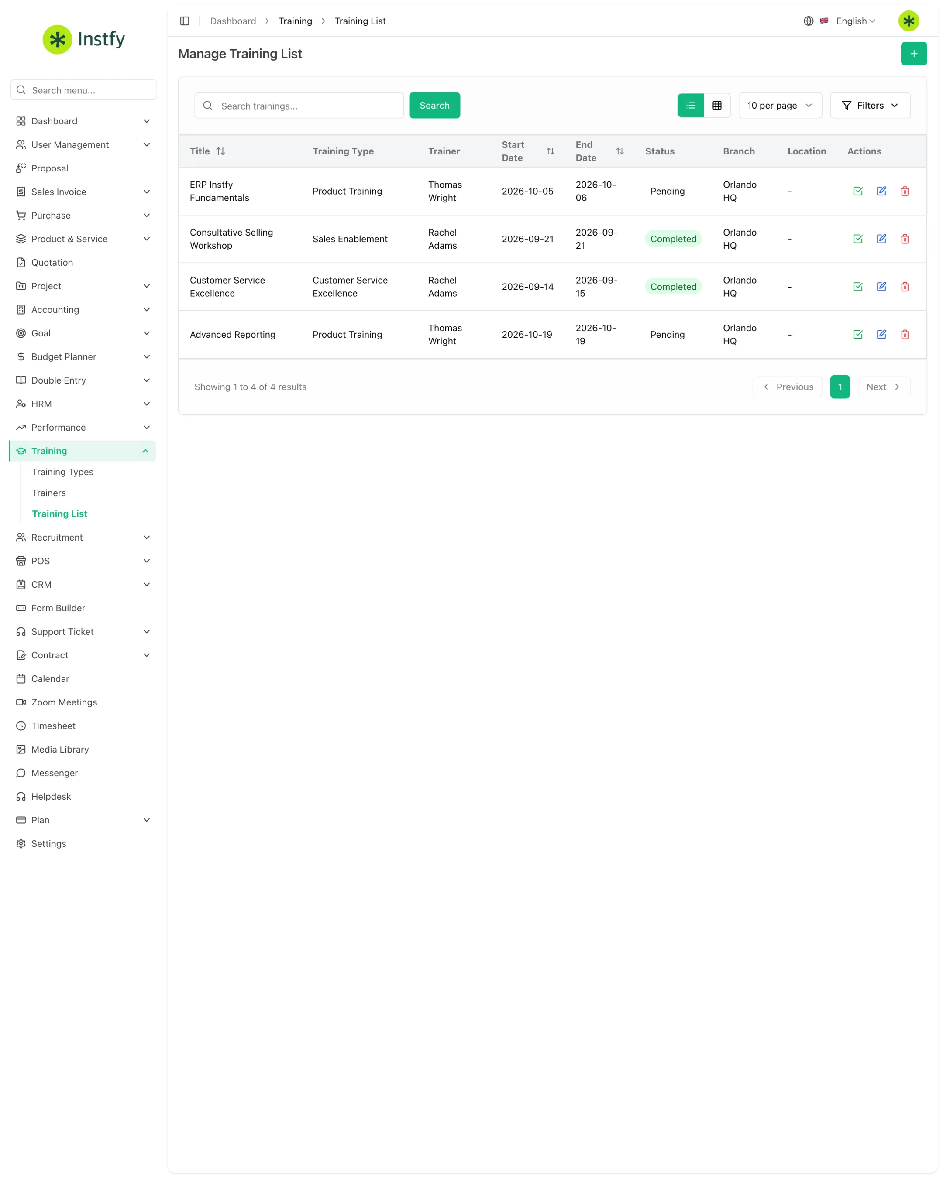Image resolution: width=943 pixels, height=1178 pixels.
Task: Open Form Builder in sidebar
Action: (83, 608)
